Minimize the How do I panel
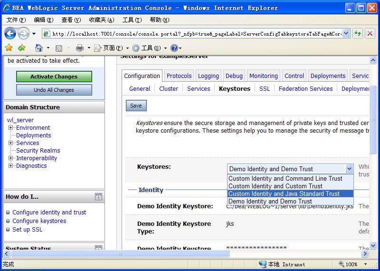 (98, 196)
